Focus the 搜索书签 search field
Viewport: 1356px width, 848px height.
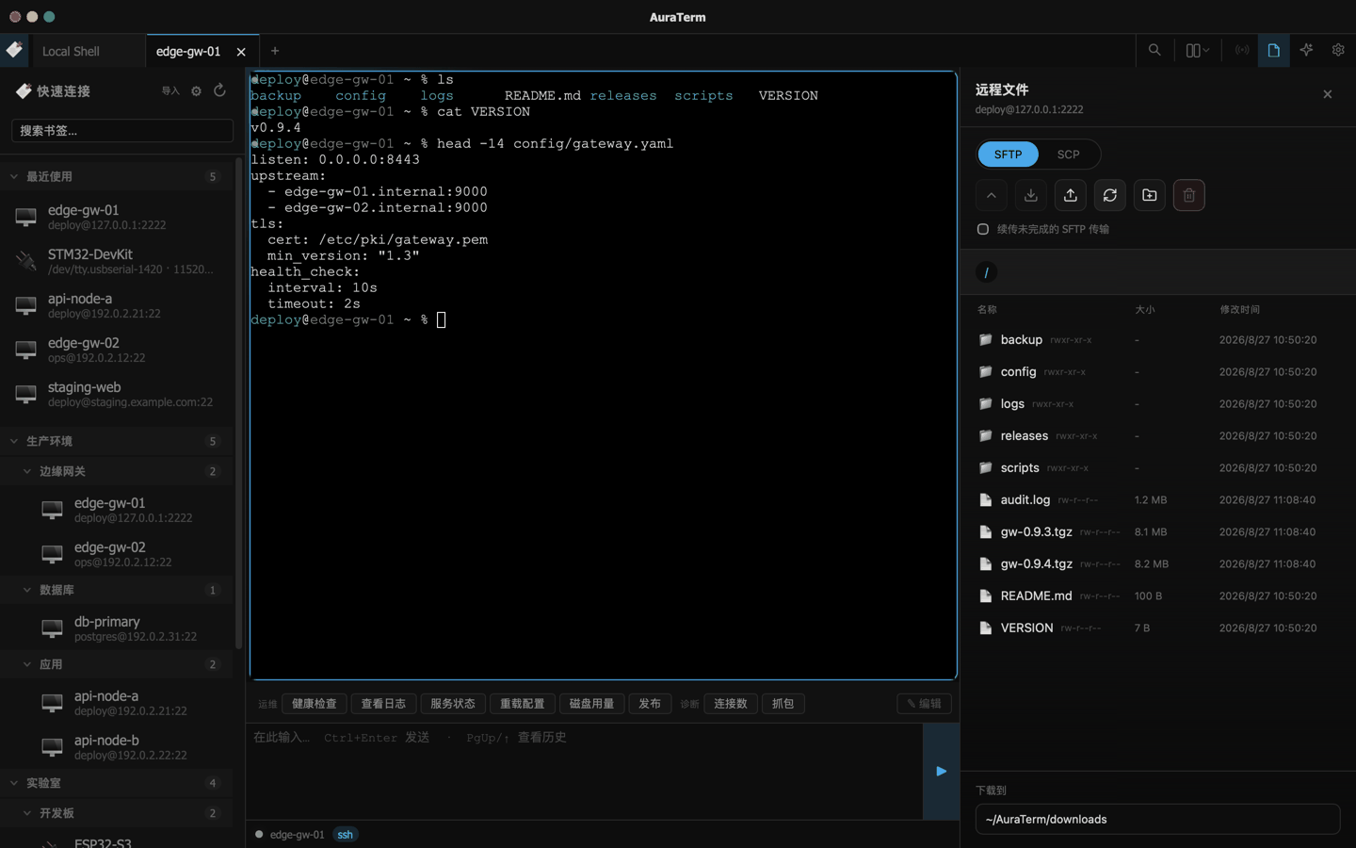[122, 131]
